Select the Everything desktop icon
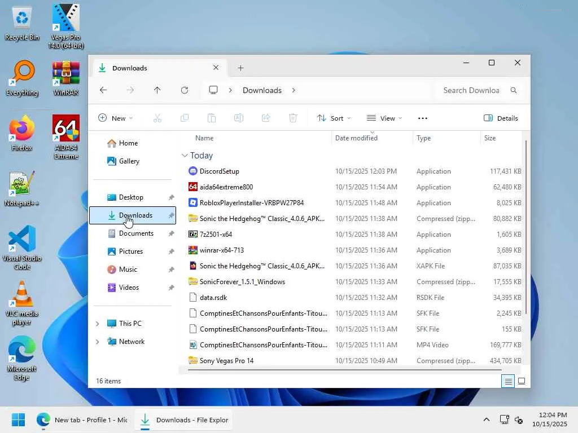This screenshot has width=578, height=433. (22, 78)
